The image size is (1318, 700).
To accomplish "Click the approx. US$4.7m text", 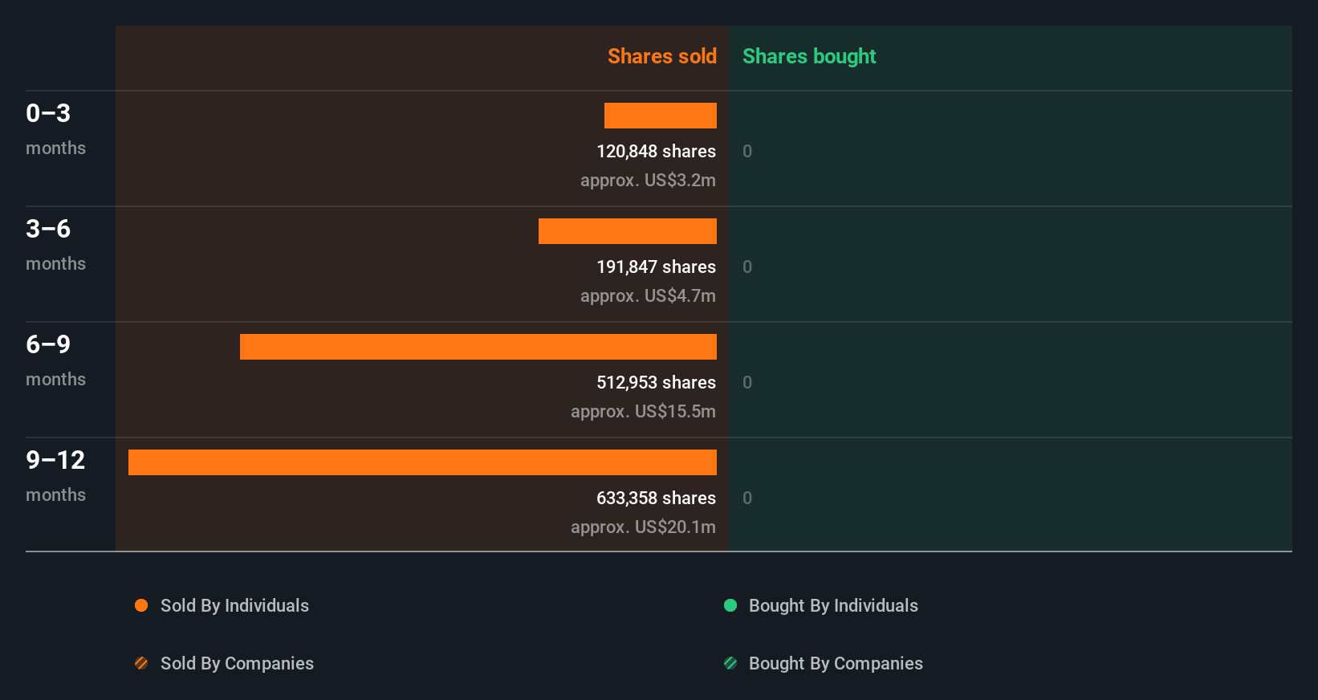I will pyautogui.click(x=648, y=295).
